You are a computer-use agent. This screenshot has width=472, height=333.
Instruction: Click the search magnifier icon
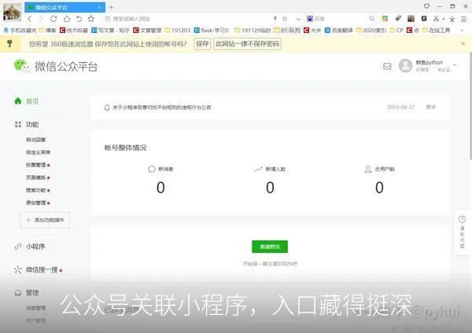tap(372, 19)
